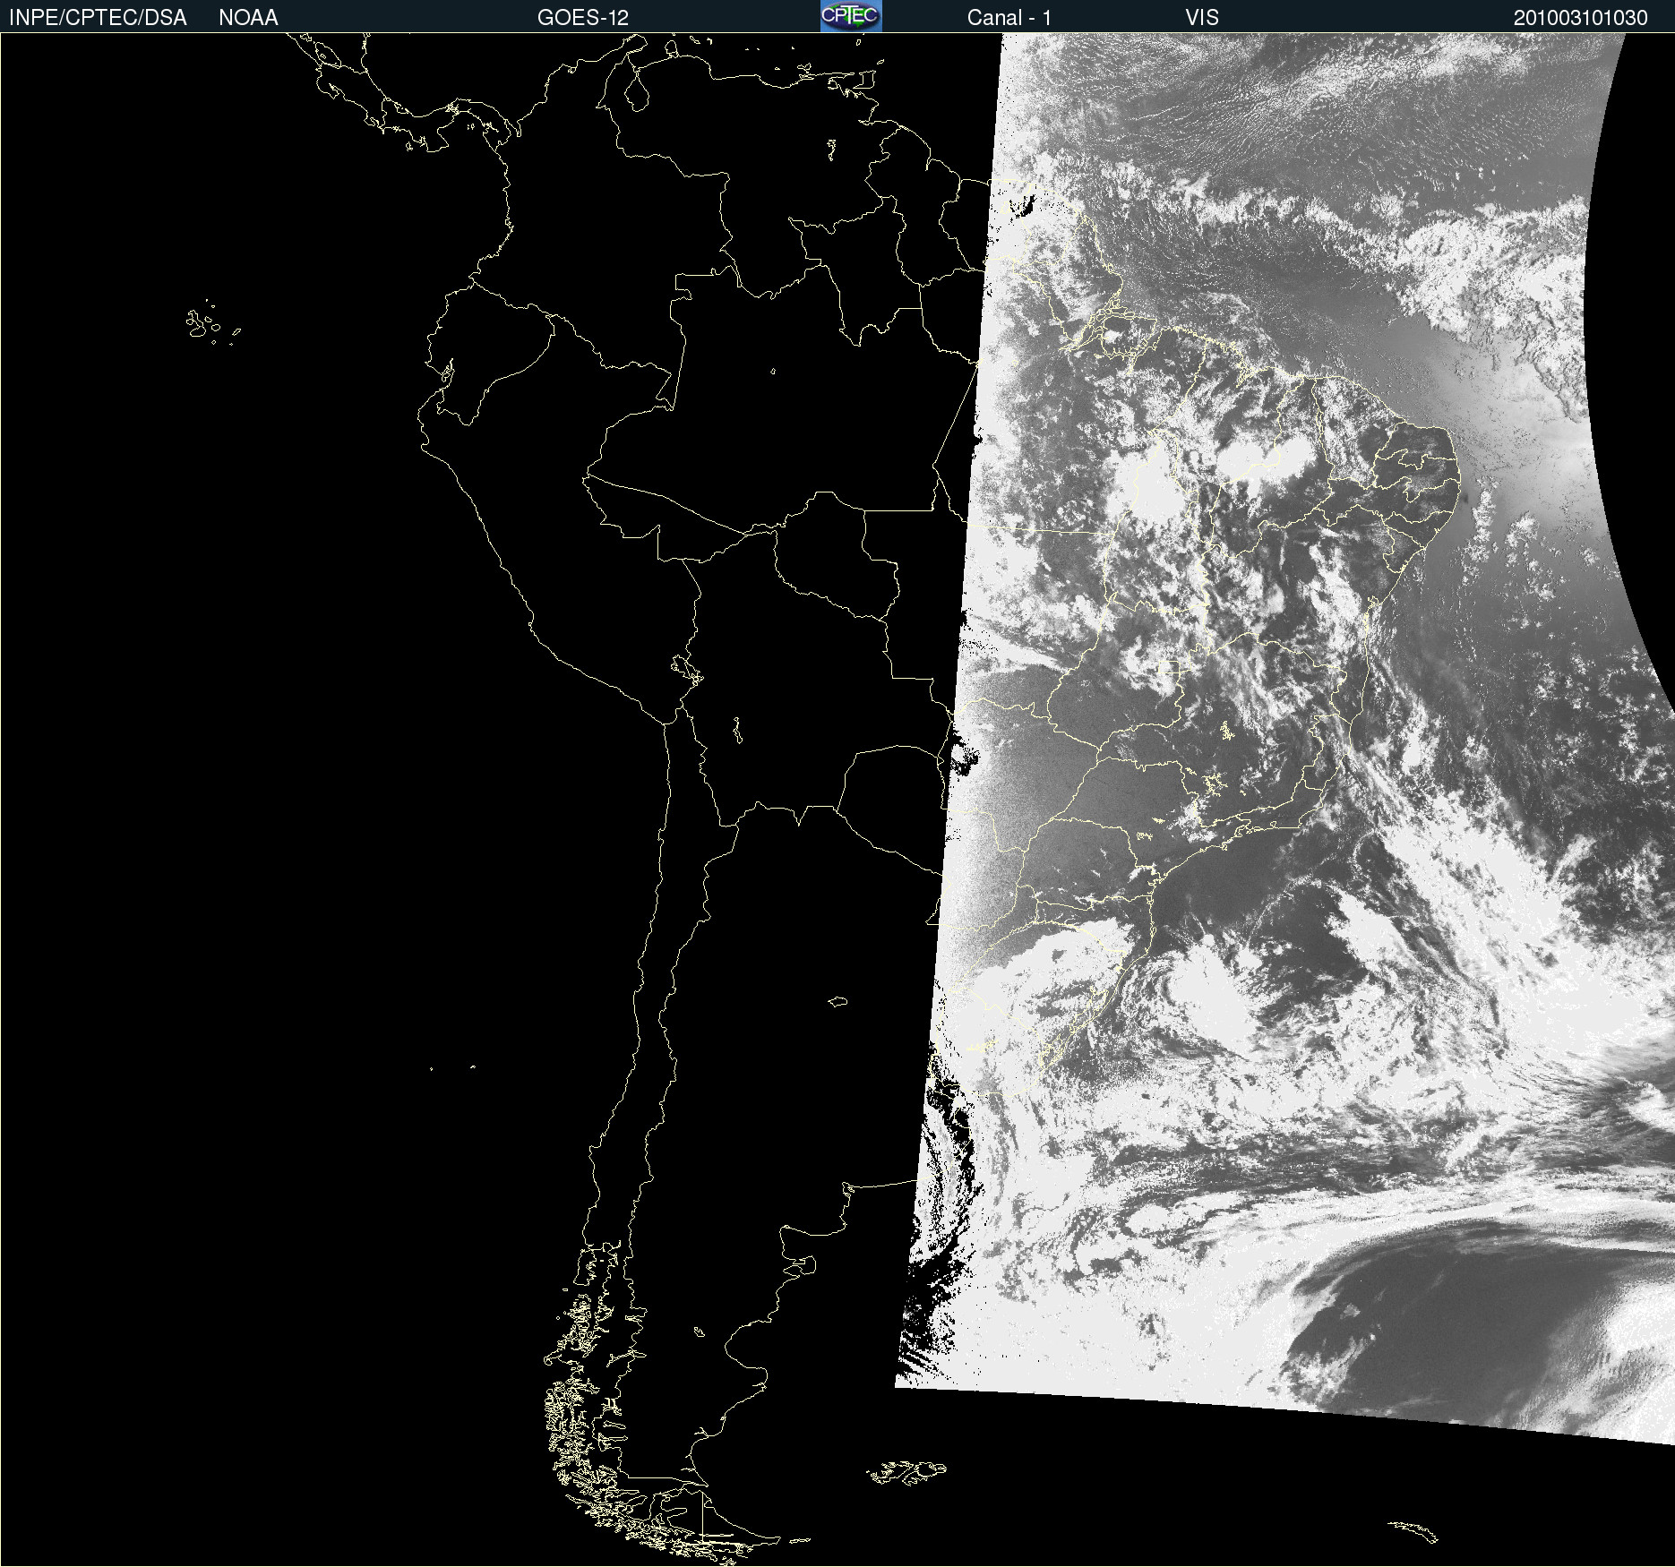The height and width of the screenshot is (1567, 1675).
Task: Click the Canal - 1 label
Action: coord(1009,18)
